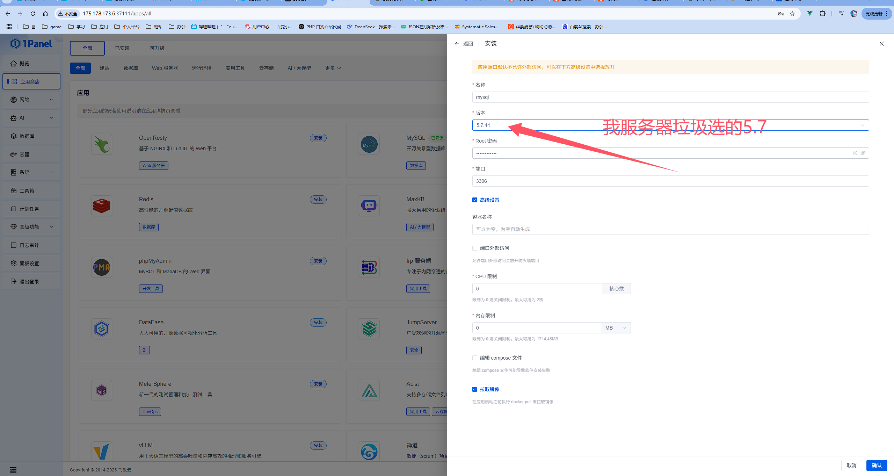The width and height of the screenshot is (894, 476).
Task: Clear the Root password with the circle-x icon
Action: coord(855,153)
